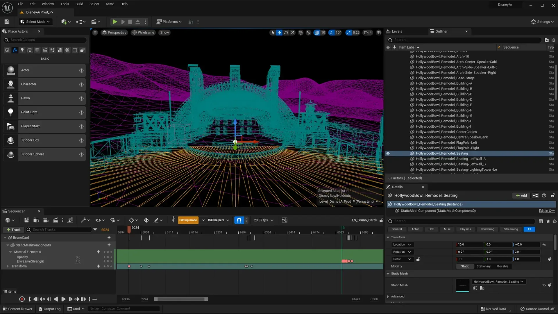Click Sequencer play reverse button

[x=56, y=299]
